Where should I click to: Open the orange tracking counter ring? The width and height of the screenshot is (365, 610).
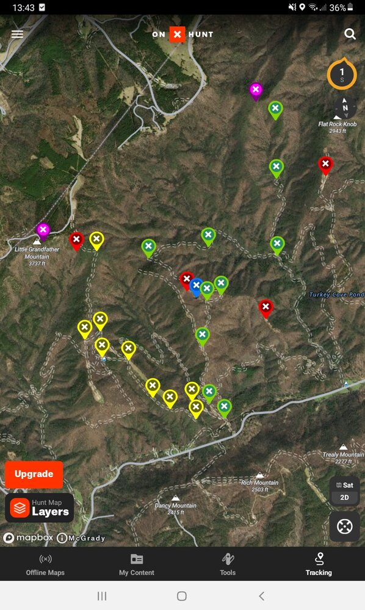(342, 74)
